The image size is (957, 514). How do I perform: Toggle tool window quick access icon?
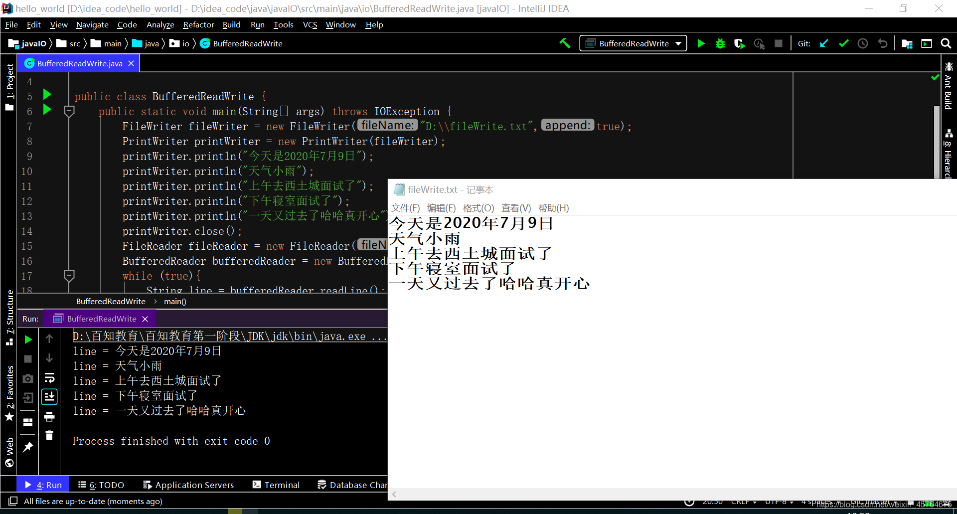tap(13, 501)
